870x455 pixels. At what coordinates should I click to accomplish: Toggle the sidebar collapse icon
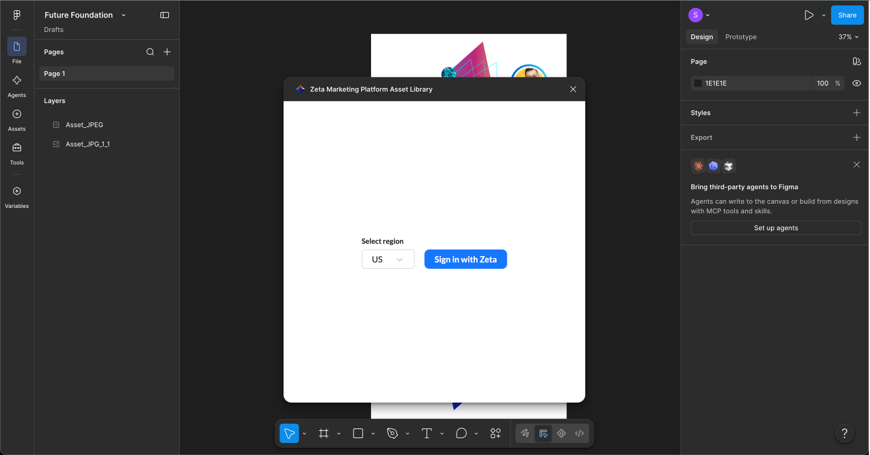165,15
